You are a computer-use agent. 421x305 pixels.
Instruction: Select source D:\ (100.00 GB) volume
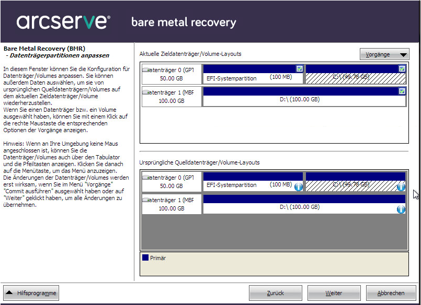point(304,204)
